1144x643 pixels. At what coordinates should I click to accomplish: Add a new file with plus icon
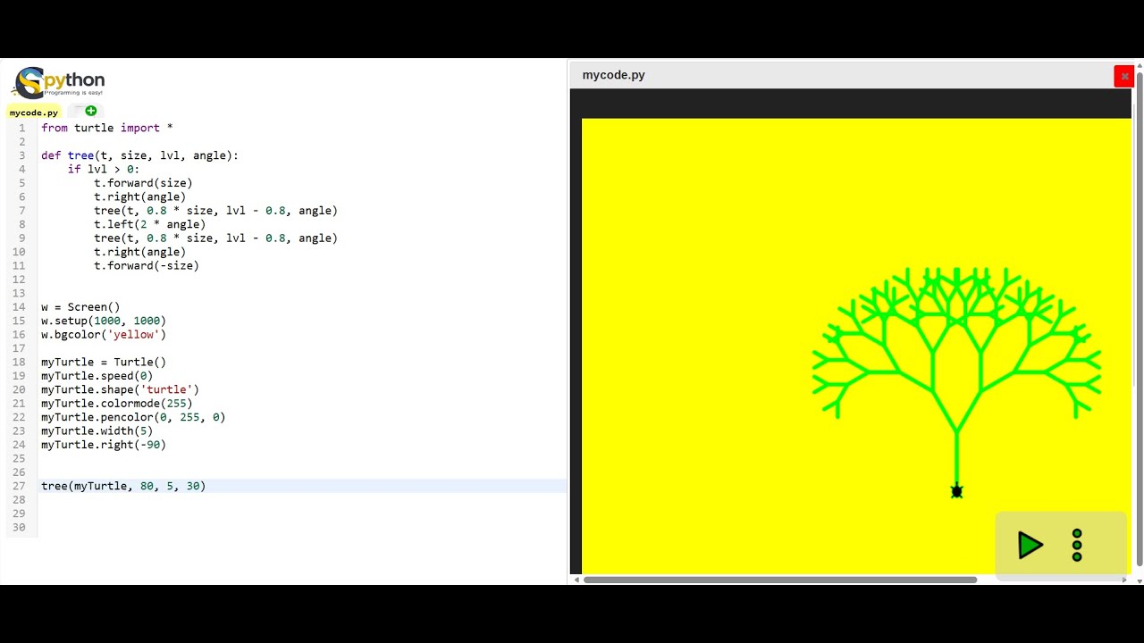click(90, 111)
